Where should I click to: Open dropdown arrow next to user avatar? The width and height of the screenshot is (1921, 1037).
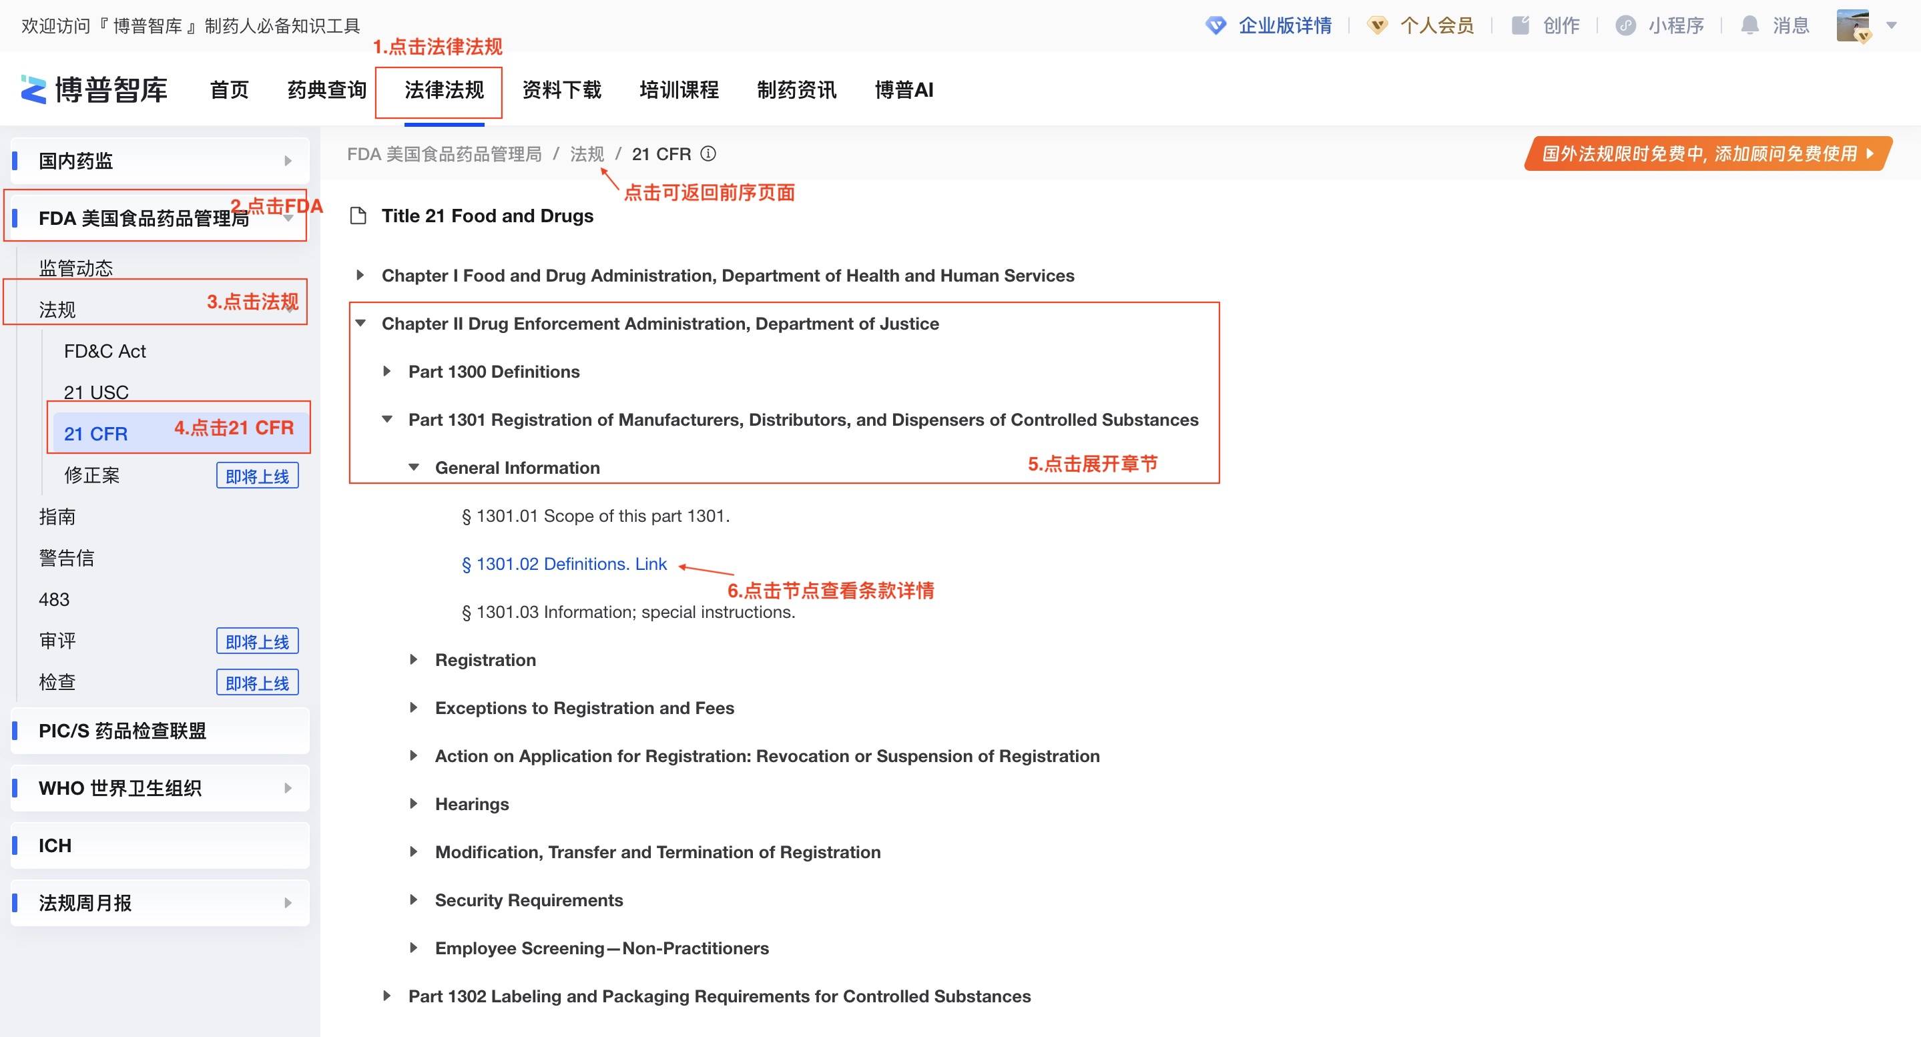click(1891, 25)
